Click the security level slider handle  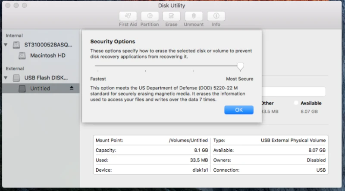coord(241,66)
